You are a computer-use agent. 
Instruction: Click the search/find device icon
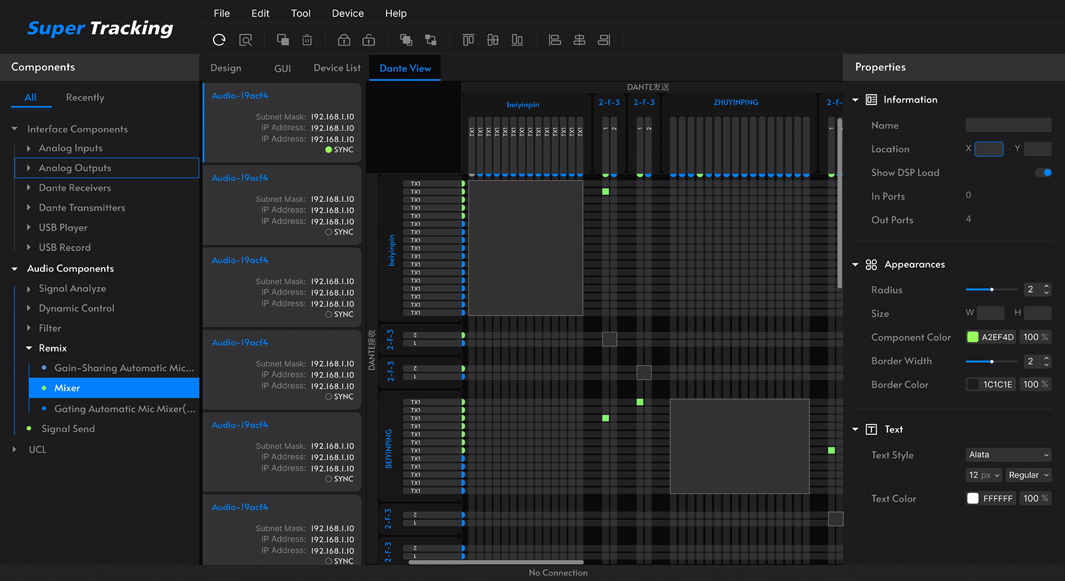tap(245, 40)
